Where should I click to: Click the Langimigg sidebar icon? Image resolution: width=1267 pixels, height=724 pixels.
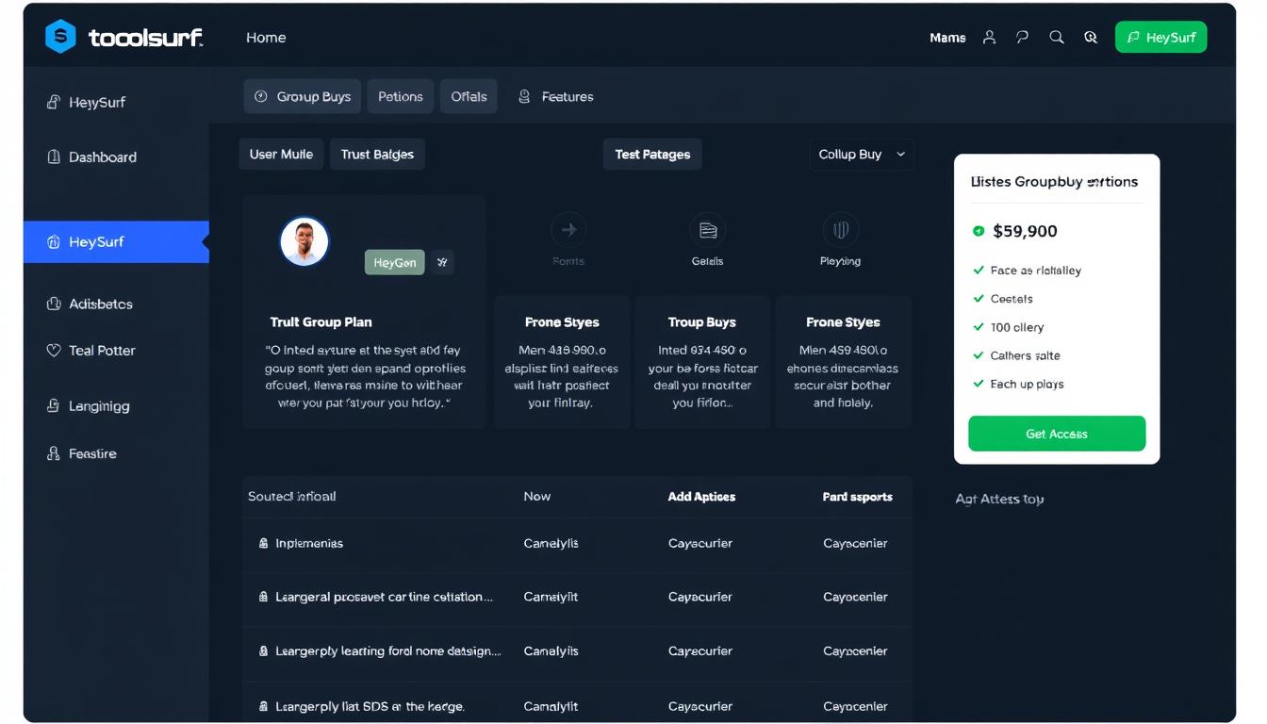54,405
